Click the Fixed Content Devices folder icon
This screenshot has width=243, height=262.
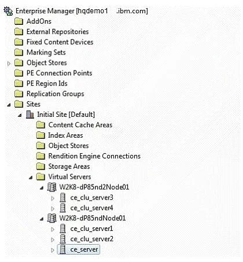(19, 42)
